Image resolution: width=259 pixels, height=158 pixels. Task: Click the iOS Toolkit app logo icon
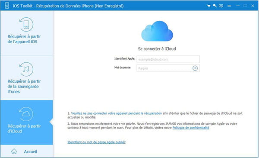[x=7, y=6]
